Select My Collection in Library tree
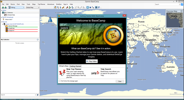This screenshot has height=100, width=184. [9, 12]
